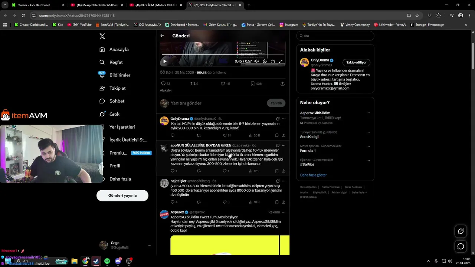Enter video fullscreen mode
Screen dimensions: 475x267
pos(281,62)
